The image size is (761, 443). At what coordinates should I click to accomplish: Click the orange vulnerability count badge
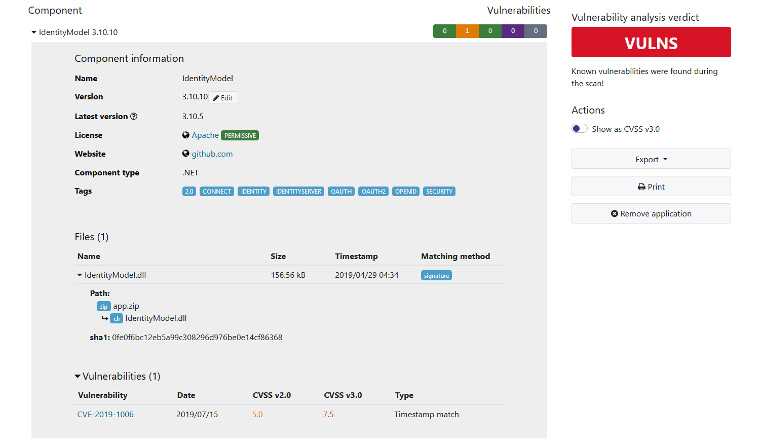click(467, 31)
